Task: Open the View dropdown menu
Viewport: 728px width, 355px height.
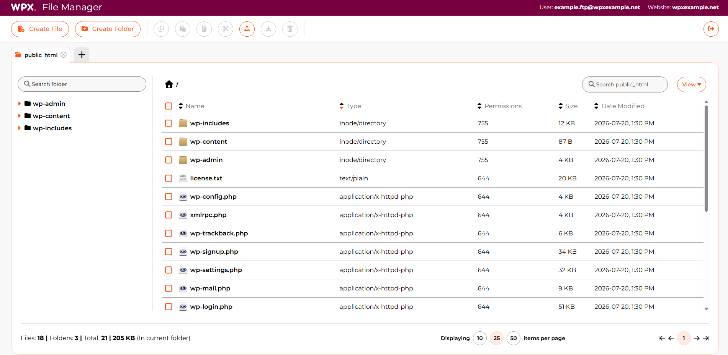Action: 692,84
